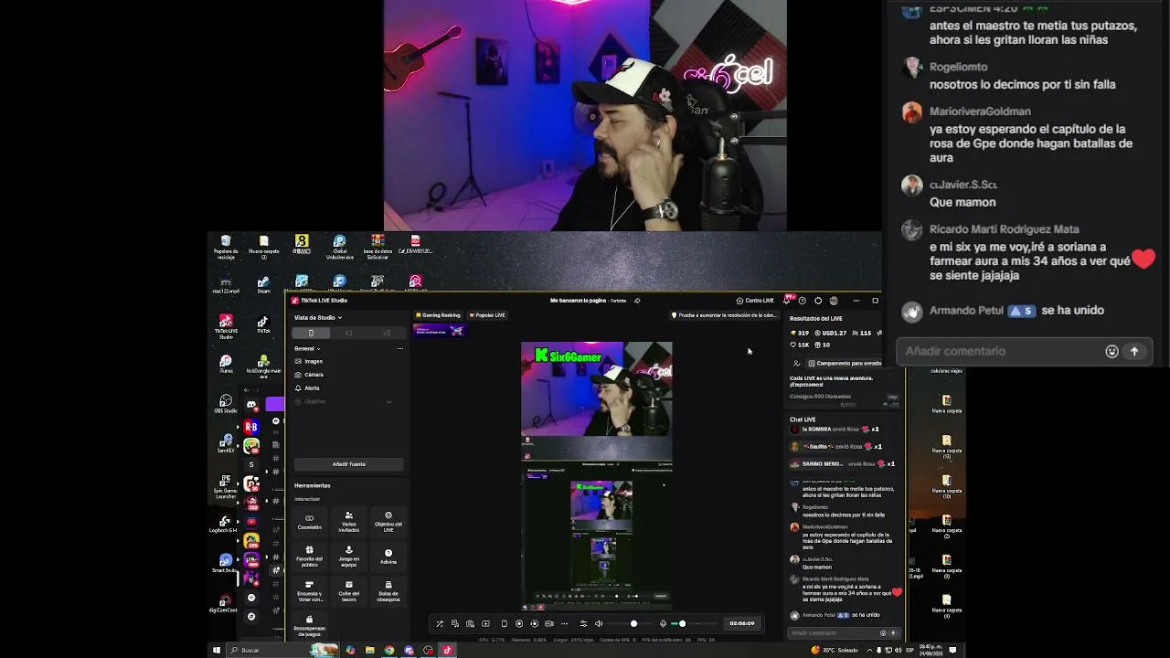Open the OBS Studio desktop icon
Image resolution: width=1170 pixels, height=658 pixels.
tap(226, 403)
